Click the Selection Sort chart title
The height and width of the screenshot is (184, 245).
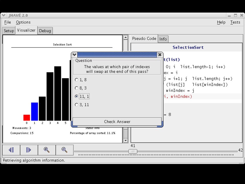coord(62,44)
